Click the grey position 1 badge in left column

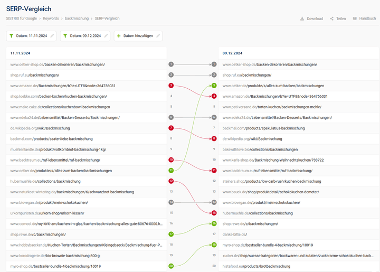pos(171,64)
